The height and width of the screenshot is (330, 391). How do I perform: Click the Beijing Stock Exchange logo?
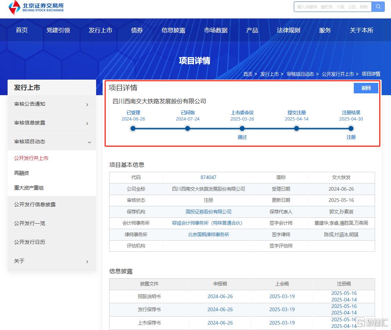coord(36,7)
